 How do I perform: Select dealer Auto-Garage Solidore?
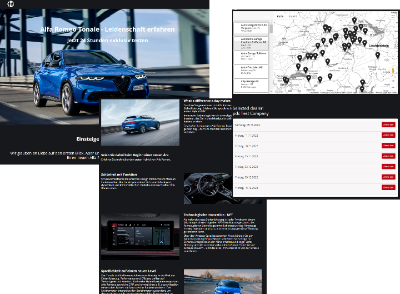pyautogui.click(x=251, y=57)
